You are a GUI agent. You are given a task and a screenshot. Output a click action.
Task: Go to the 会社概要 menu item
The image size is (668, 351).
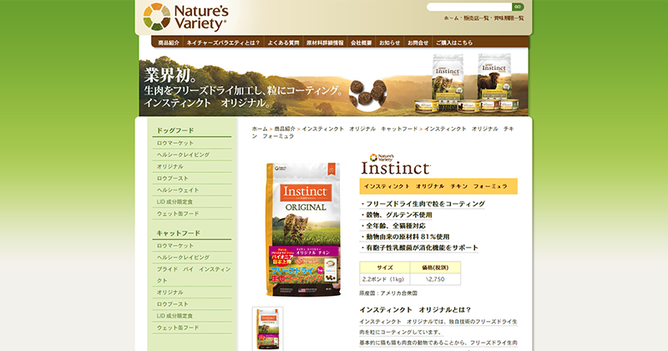tap(362, 43)
